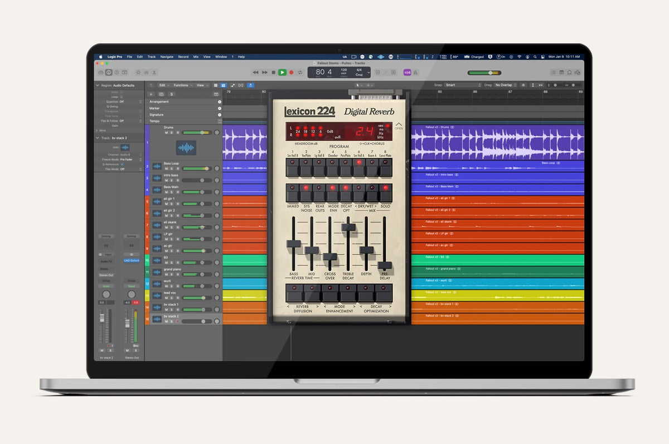The height and width of the screenshot is (444, 669).
Task: Open the Window menu
Action: 221,57
